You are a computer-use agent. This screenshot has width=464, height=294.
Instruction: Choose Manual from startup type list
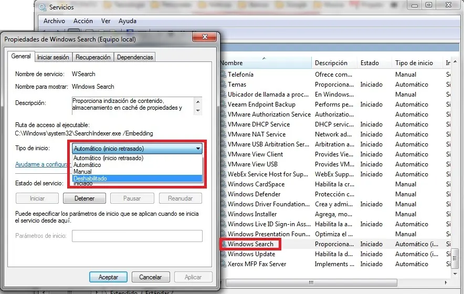(x=138, y=172)
